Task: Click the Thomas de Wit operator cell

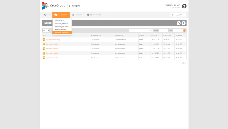Action: (x=121, y=39)
